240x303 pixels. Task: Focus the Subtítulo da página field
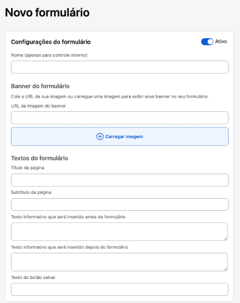point(119,204)
